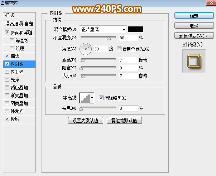Select 投影 style entry label
The height and width of the screenshot is (176, 216).
[15, 119]
